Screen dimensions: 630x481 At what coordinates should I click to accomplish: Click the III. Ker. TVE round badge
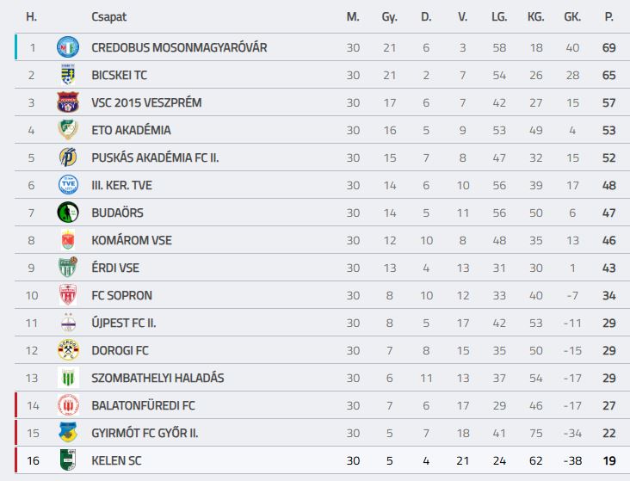click(x=68, y=185)
